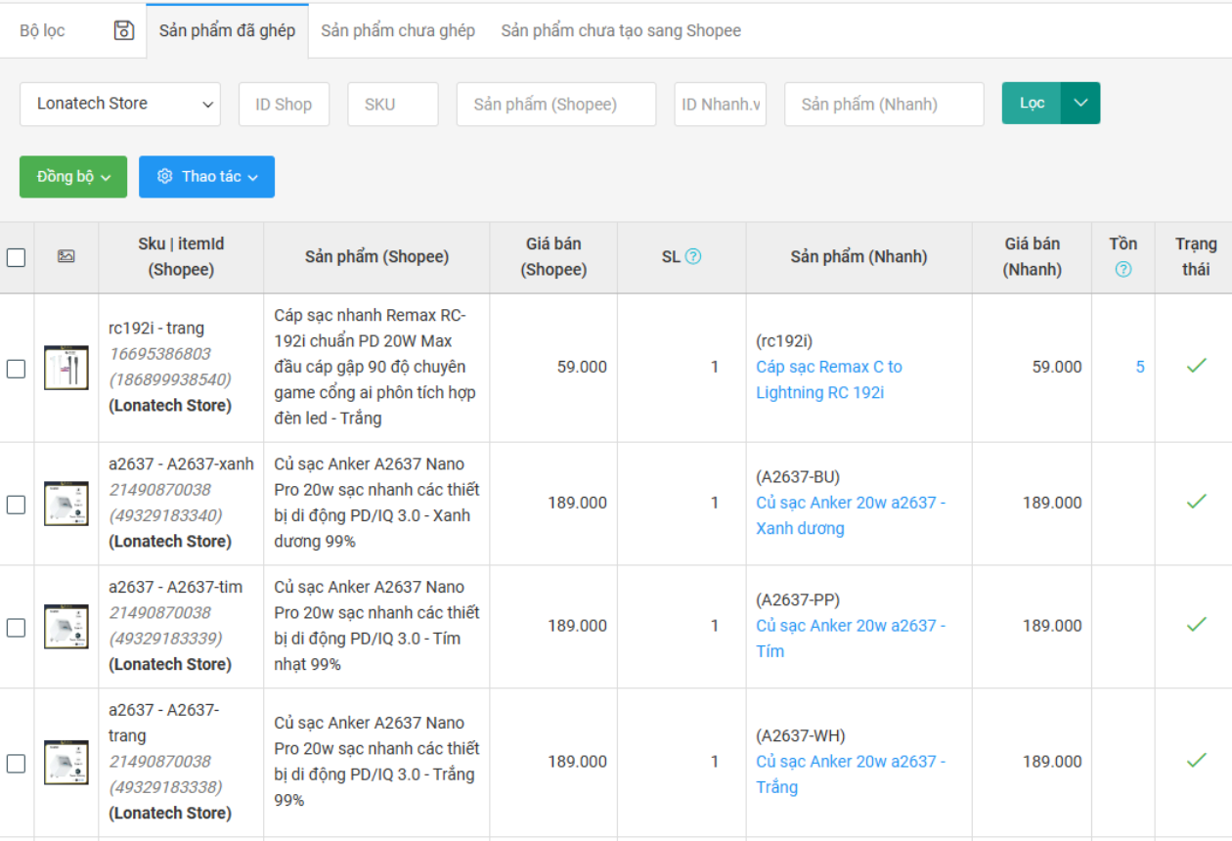Expand the Đồng bộ dropdown button
The width and height of the screenshot is (1232, 841).
(73, 177)
